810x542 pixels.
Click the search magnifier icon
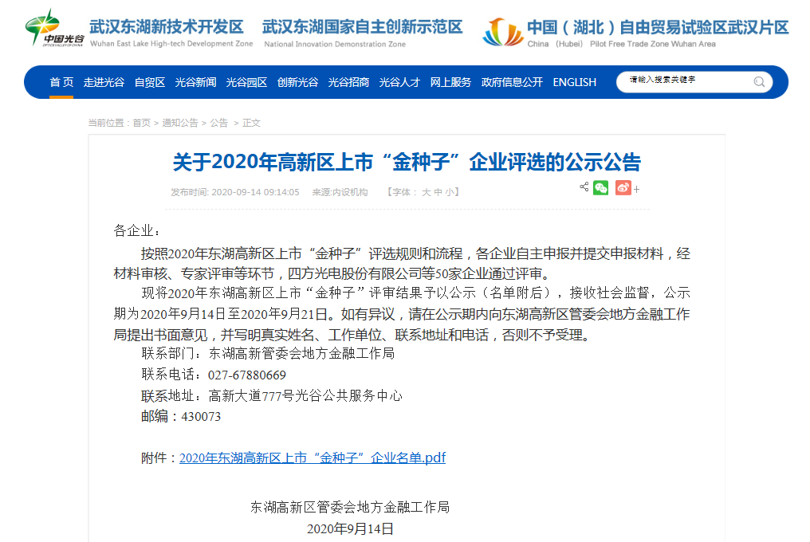click(758, 82)
